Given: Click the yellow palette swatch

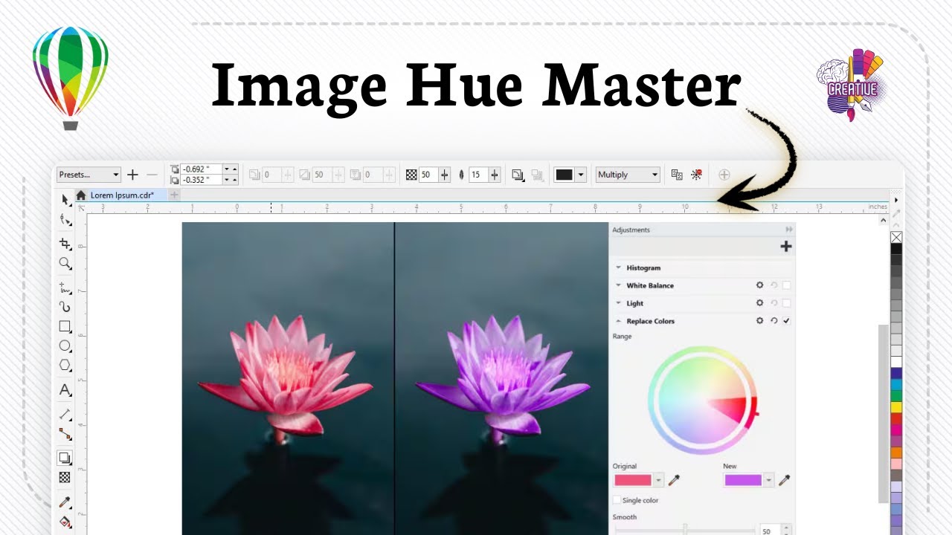Looking at the screenshot, I should [896, 407].
